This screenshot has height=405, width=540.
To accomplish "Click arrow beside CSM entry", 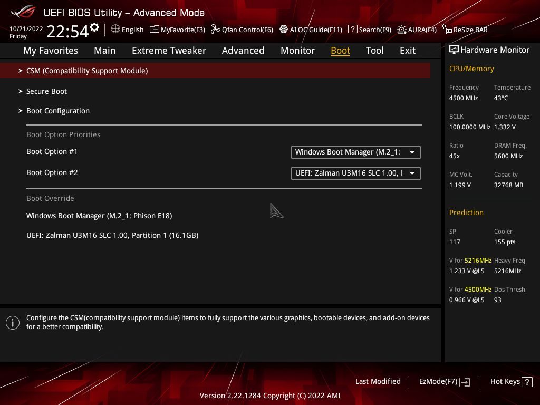I will [21, 71].
